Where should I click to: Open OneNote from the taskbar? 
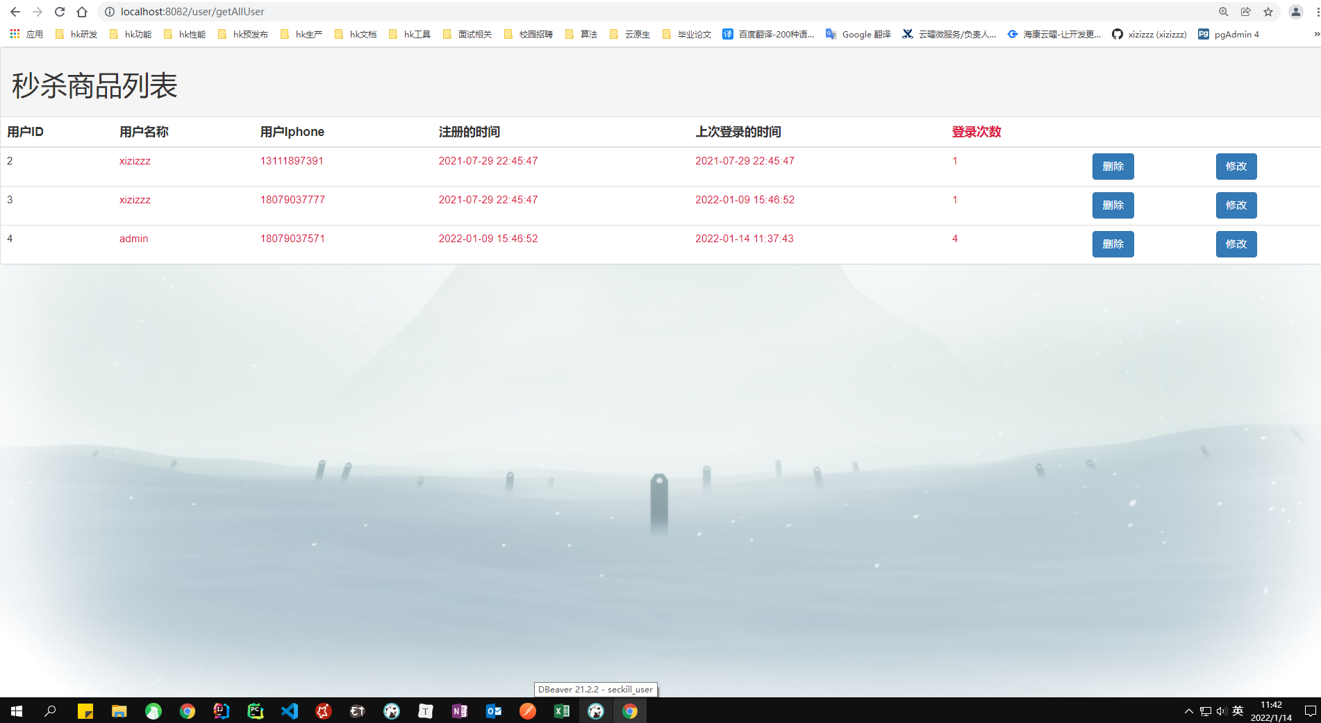460,711
